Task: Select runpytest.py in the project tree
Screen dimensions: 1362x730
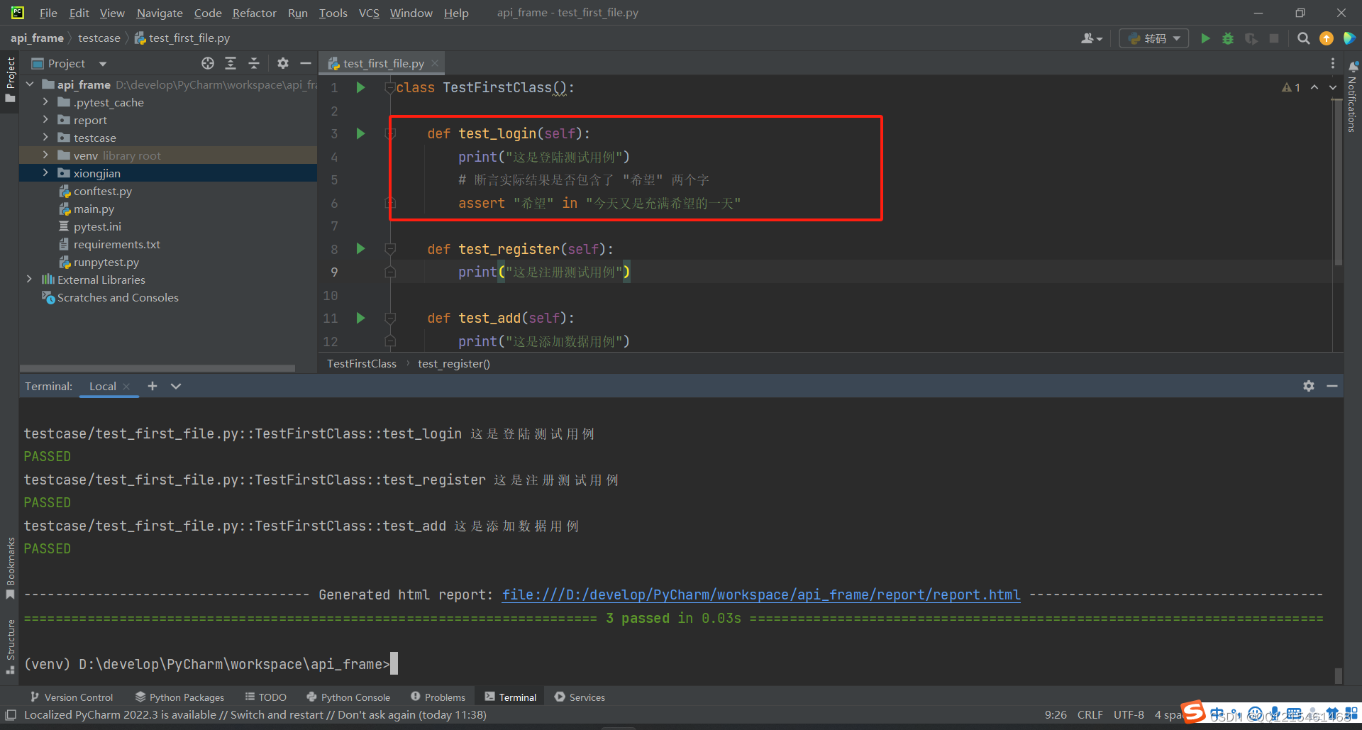Action: pyautogui.click(x=106, y=262)
